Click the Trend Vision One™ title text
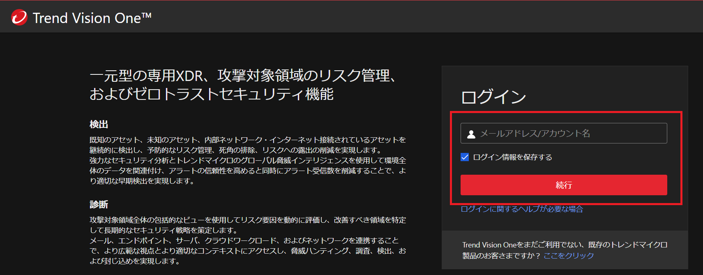Viewport: 703px width, 275px height. pyautogui.click(x=92, y=18)
